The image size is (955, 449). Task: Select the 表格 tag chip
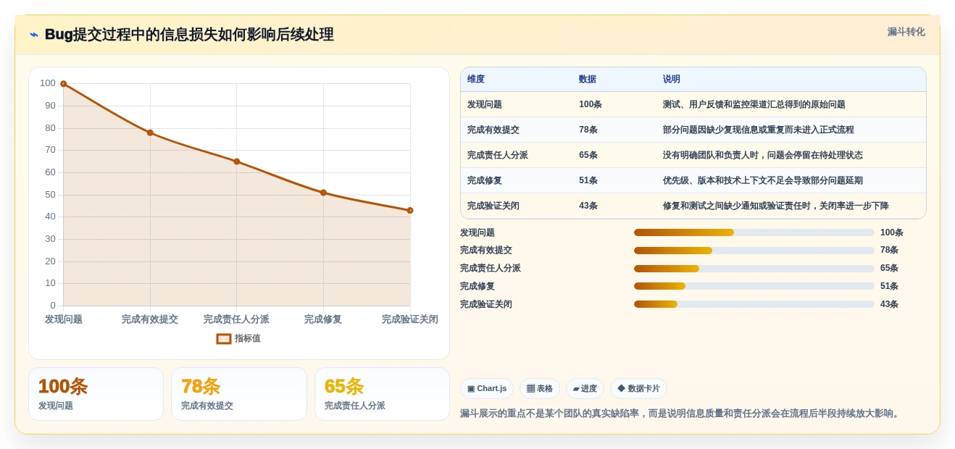[540, 389]
